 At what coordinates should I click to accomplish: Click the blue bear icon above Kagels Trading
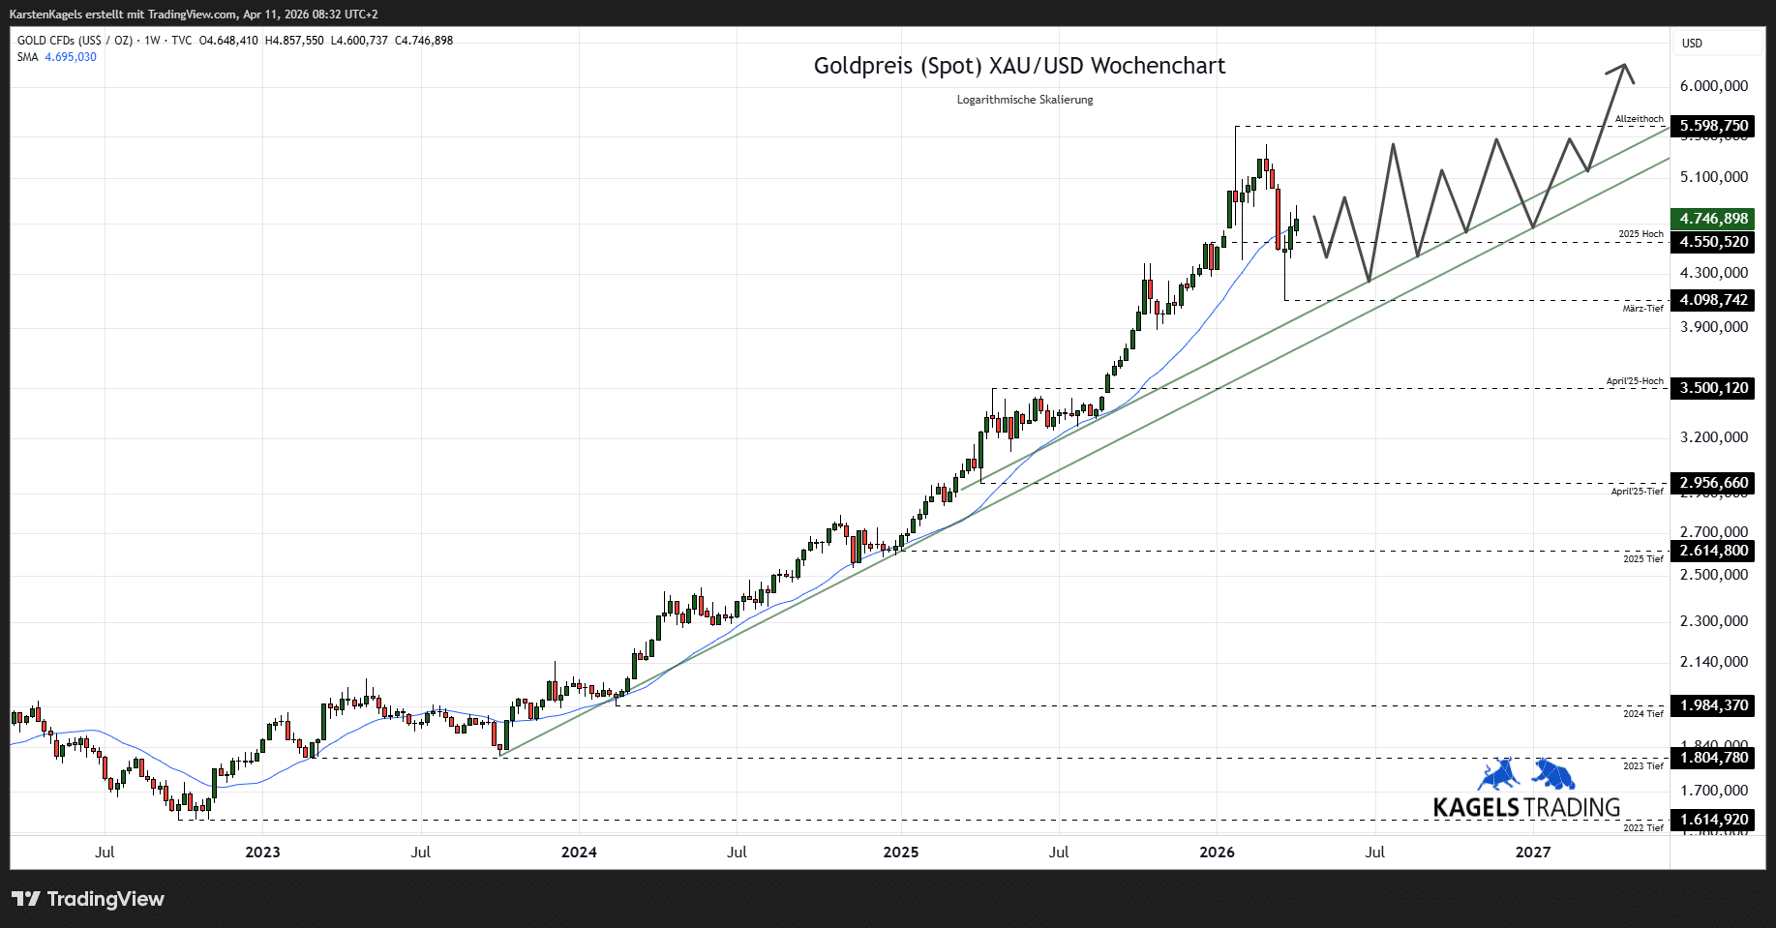coord(1552,774)
